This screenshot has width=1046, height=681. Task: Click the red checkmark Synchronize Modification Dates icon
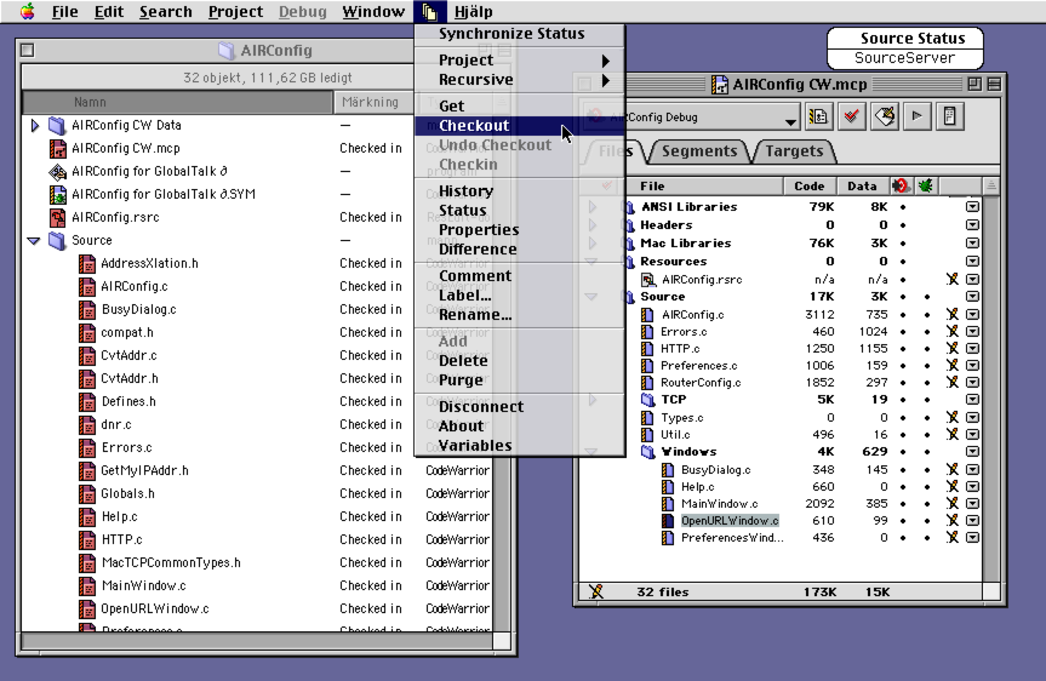click(x=851, y=116)
